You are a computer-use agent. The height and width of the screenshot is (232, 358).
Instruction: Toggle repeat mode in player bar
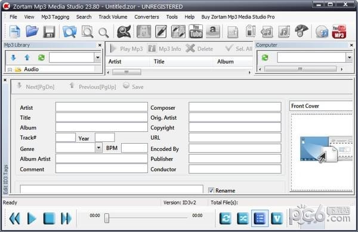tap(226, 218)
